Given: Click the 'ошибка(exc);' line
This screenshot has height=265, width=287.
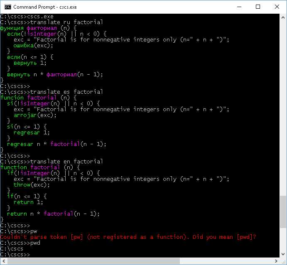Looking at the screenshot, I should coord(33,46).
